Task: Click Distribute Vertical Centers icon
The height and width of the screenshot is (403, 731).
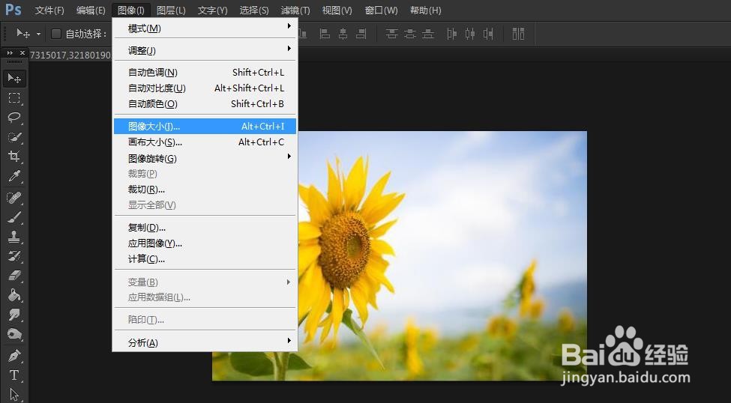Action: coord(410,34)
